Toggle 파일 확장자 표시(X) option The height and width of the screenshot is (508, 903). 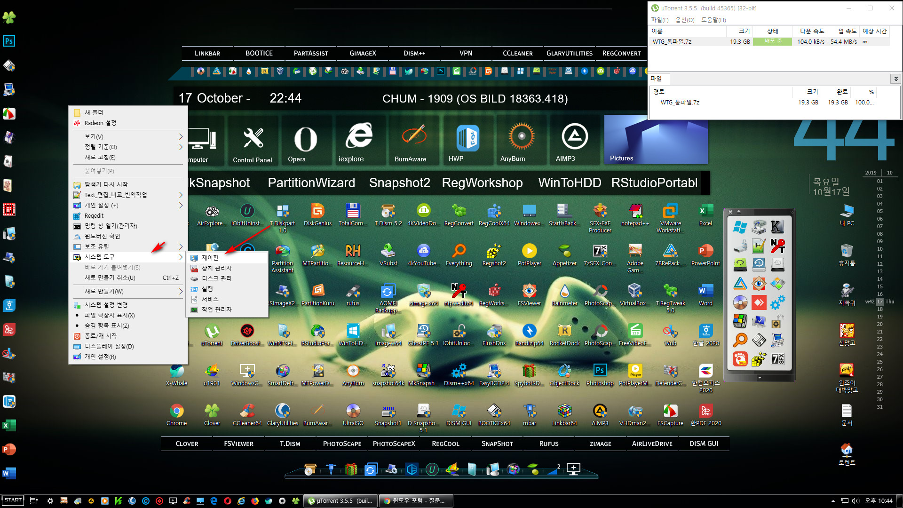point(128,315)
